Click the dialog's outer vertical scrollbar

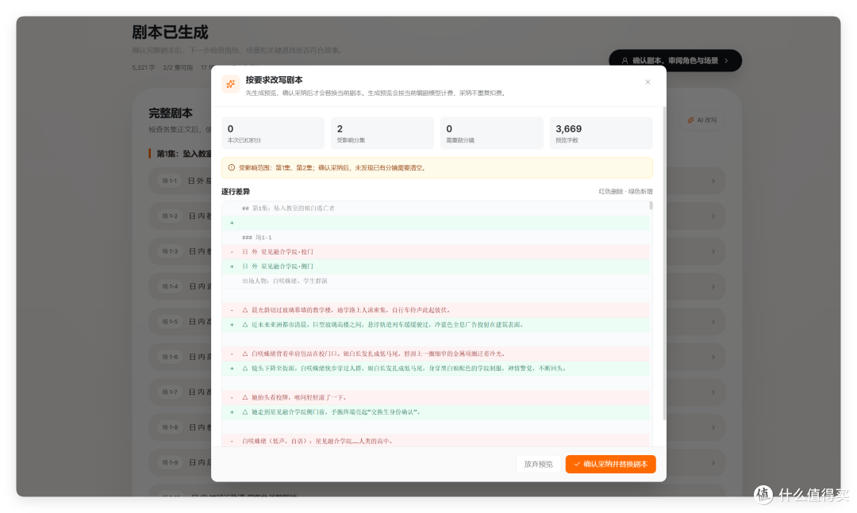pyautogui.click(x=664, y=263)
